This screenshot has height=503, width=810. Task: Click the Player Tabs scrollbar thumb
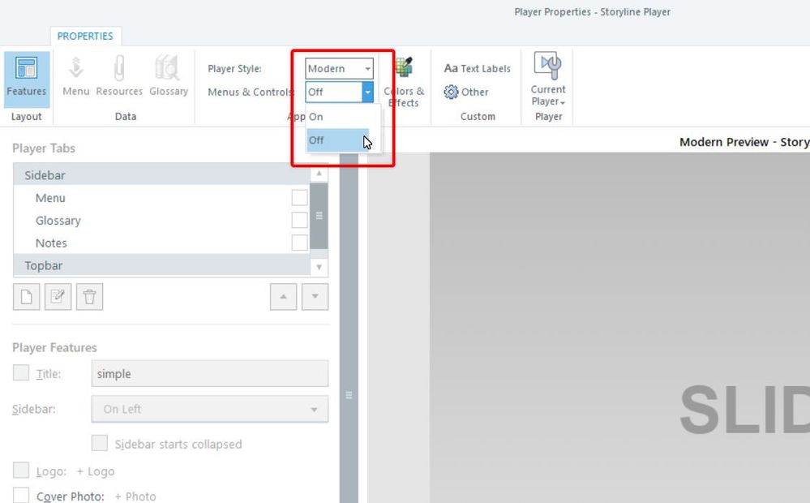click(319, 216)
